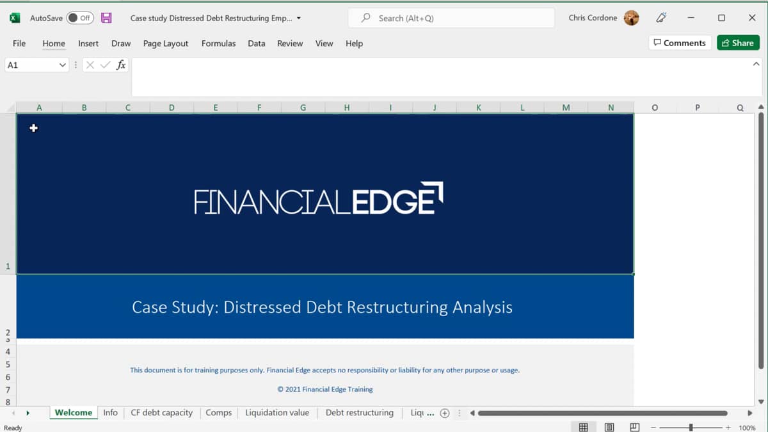Viewport: 768px width, 432px height.
Task: Switch to the Comps sheet tab
Action: click(x=219, y=413)
